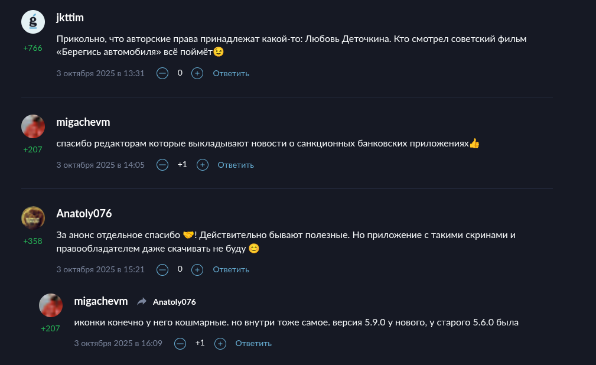Upvote Anatoly076's comment with plus icon
596x365 pixels.
click(x=197, y=269)
